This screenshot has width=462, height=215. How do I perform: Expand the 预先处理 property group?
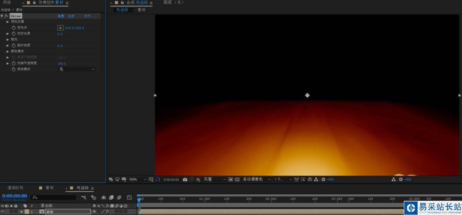click(8, 22)
